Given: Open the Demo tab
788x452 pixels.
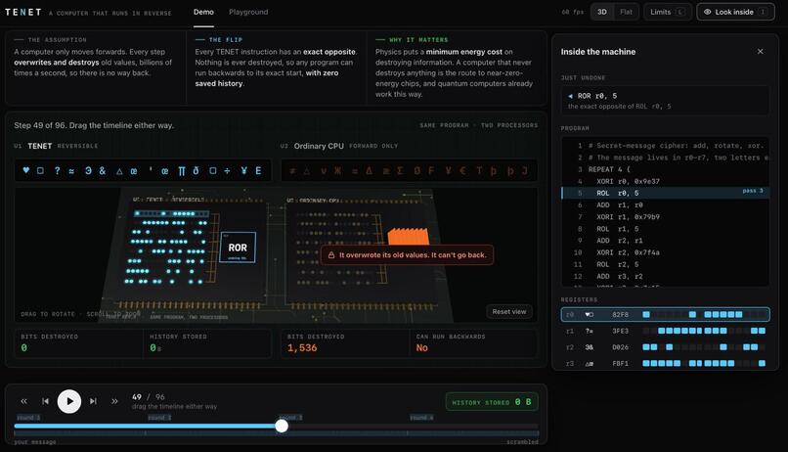Looking at the screenshot, I should (203, 12).
